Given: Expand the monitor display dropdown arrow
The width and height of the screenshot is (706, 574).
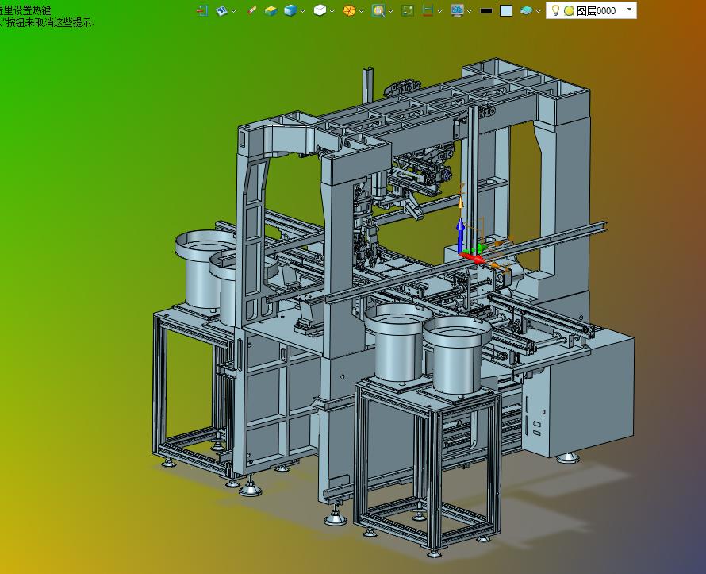Looking at the screenshot, I should (469, 11).
